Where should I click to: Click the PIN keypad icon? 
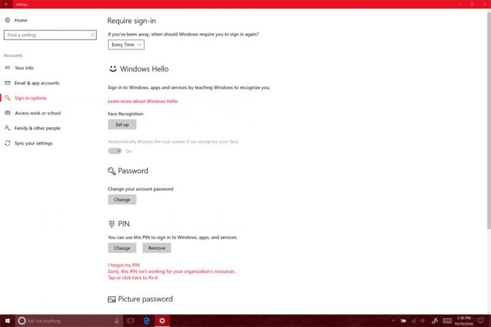click(112, 223)
